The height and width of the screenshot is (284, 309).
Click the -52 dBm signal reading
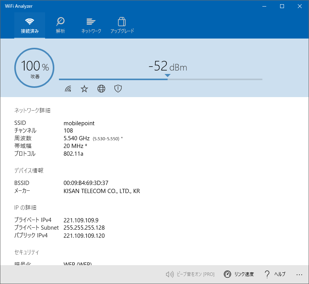(168, 67)
